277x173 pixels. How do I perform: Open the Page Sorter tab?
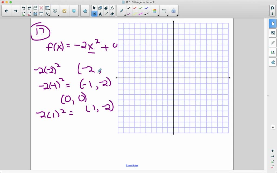273,24
